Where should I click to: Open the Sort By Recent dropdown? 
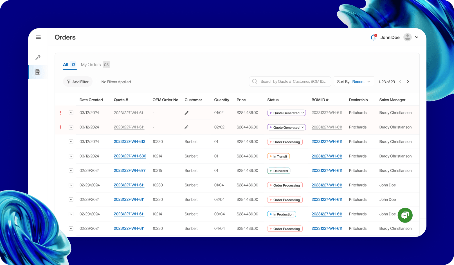pos(354,82)
